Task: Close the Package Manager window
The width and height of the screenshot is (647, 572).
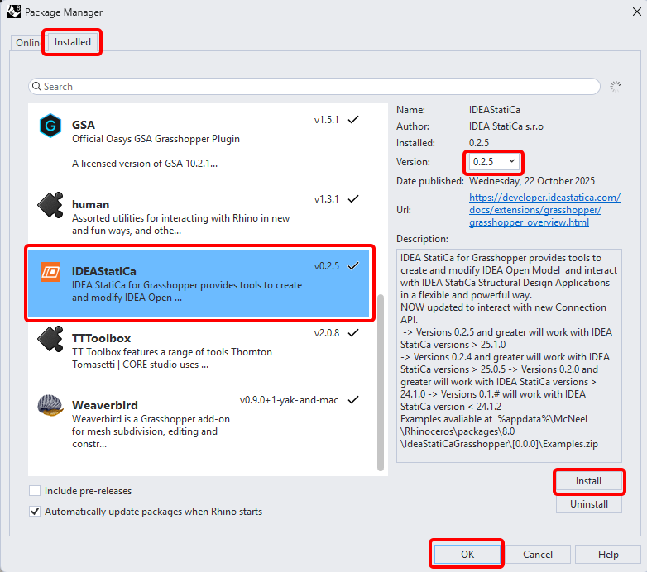Action: pos(637,12)
